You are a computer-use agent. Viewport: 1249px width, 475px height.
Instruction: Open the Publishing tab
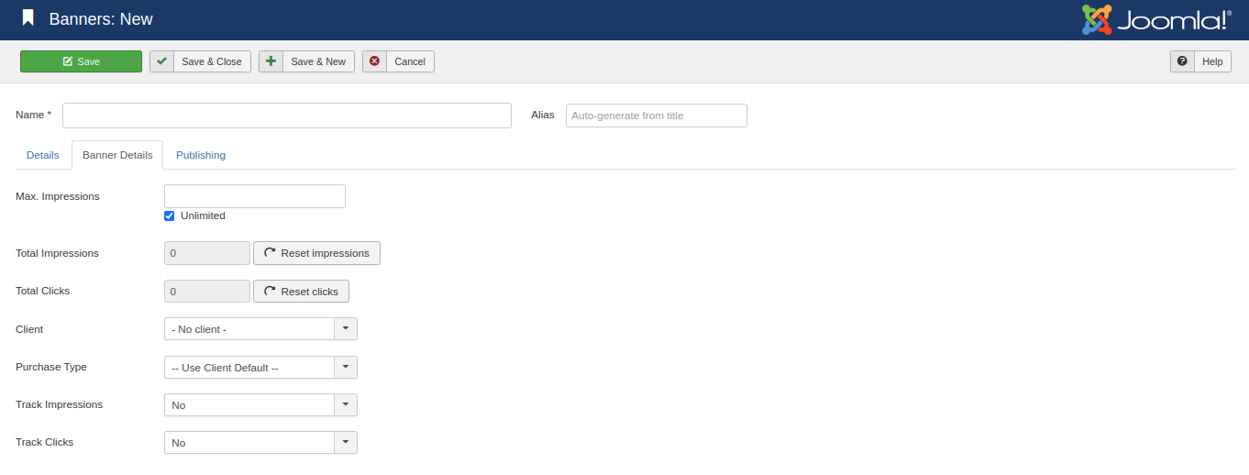201,155
